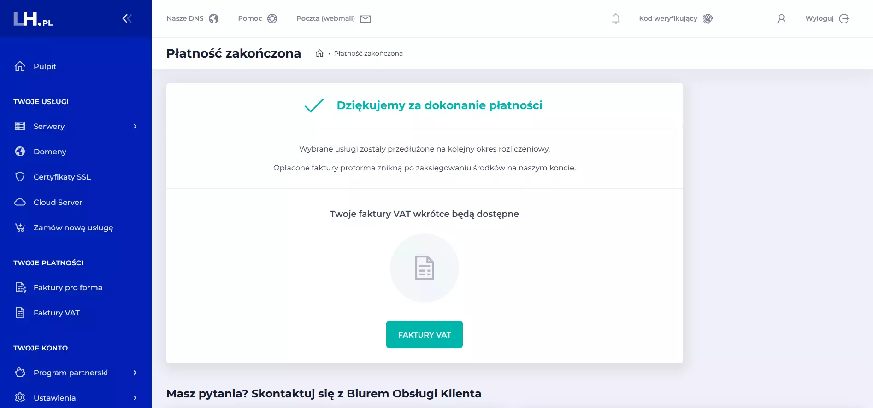Click the Cloud Server cloud icon
The width and height of the screenshot is (873, 408).
tap(20, 202)
